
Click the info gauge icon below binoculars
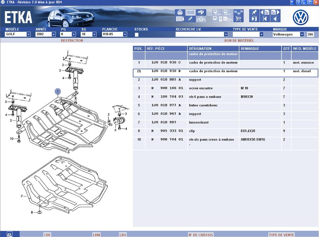[201, 19]
